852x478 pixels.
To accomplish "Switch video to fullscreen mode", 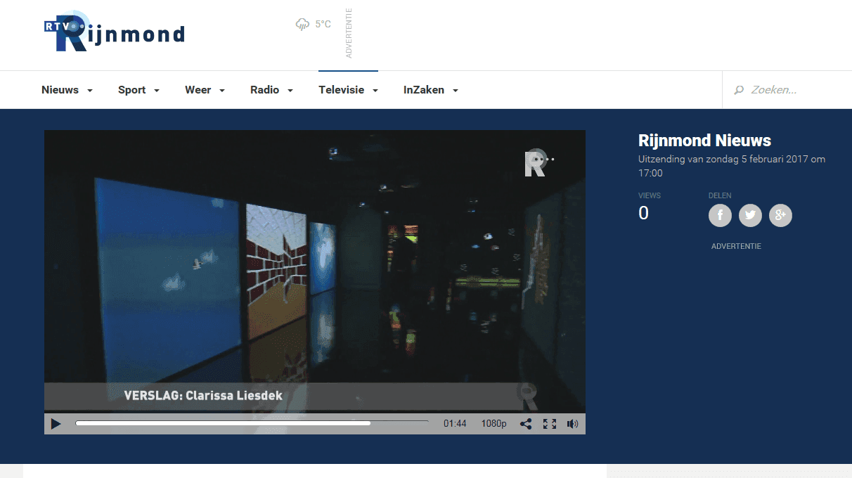I will [550, 424].
